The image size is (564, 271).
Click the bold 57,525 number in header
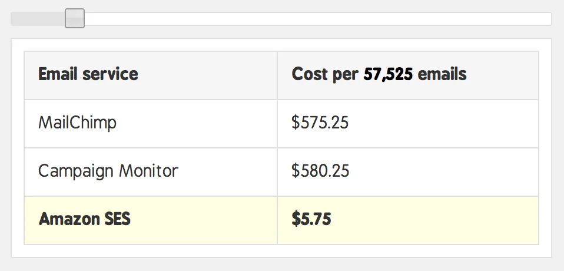pos(388,74)
